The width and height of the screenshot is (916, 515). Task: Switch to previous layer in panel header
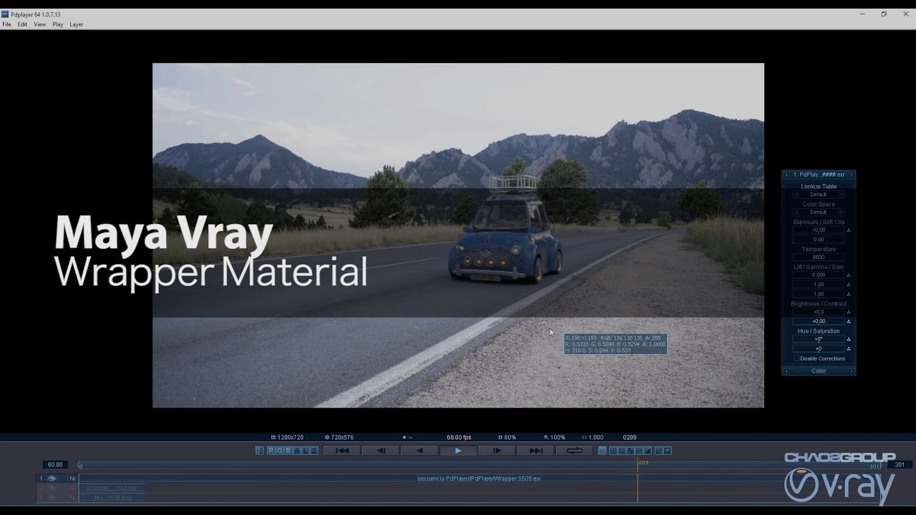pos(787,175)
